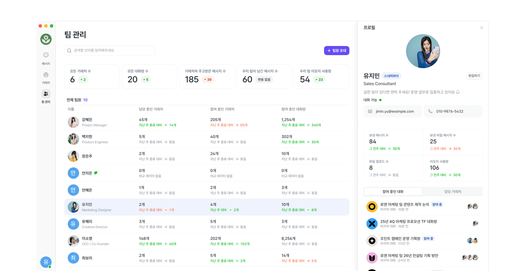
Task: Switch to the 담당 거래처 tab
Action: tap(452, 191)
